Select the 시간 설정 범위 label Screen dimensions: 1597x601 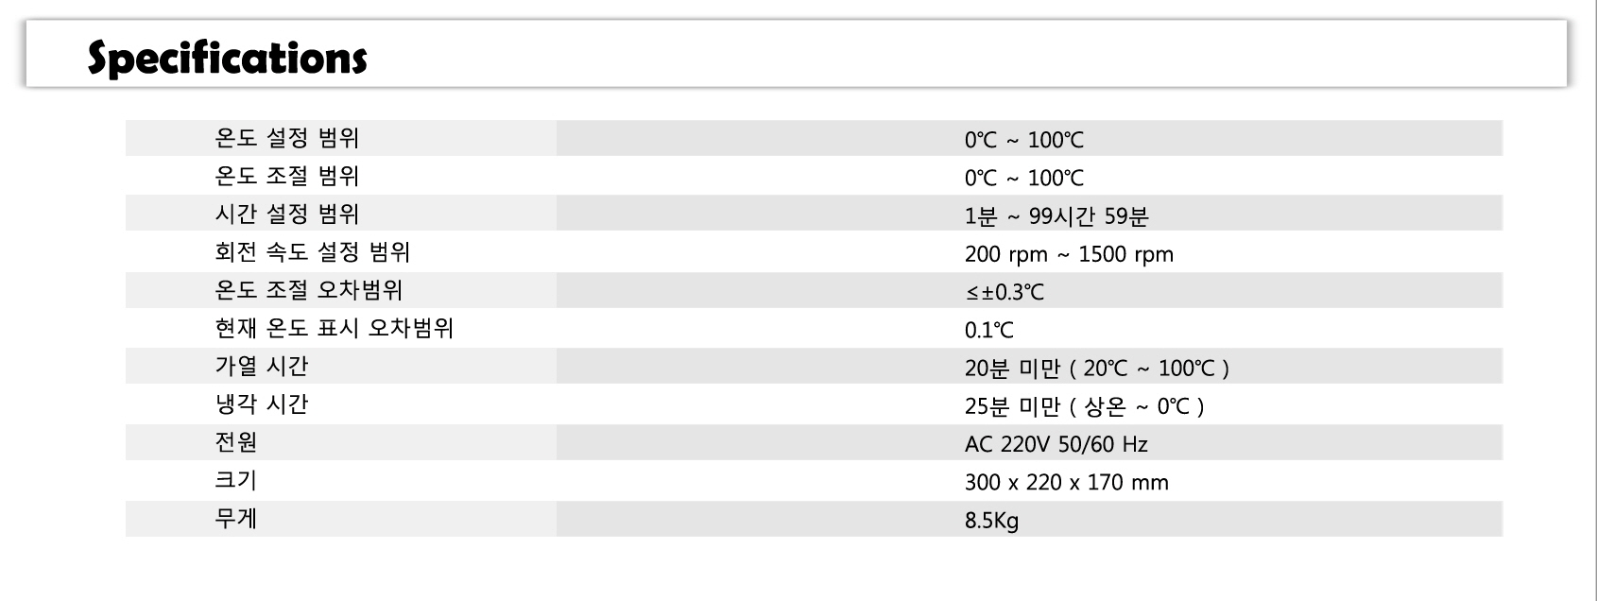[x=287, y=215]
